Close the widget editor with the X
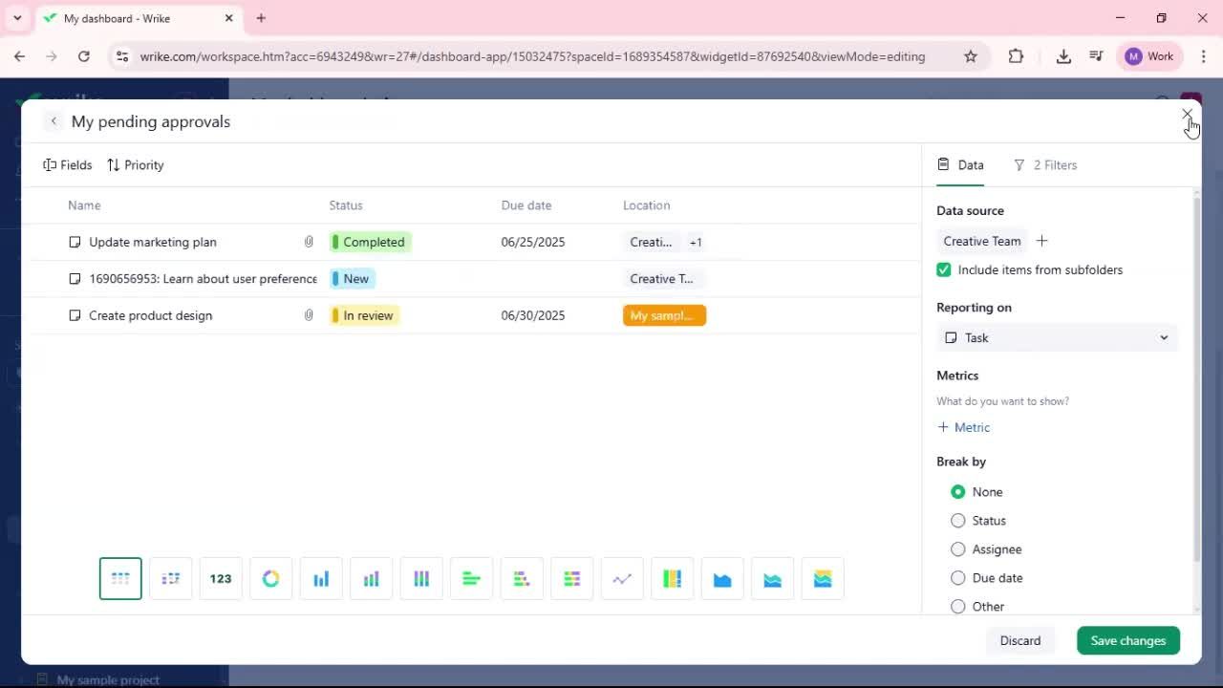The width and height of the screenshot is (1223, 688). pos(1187,115)
